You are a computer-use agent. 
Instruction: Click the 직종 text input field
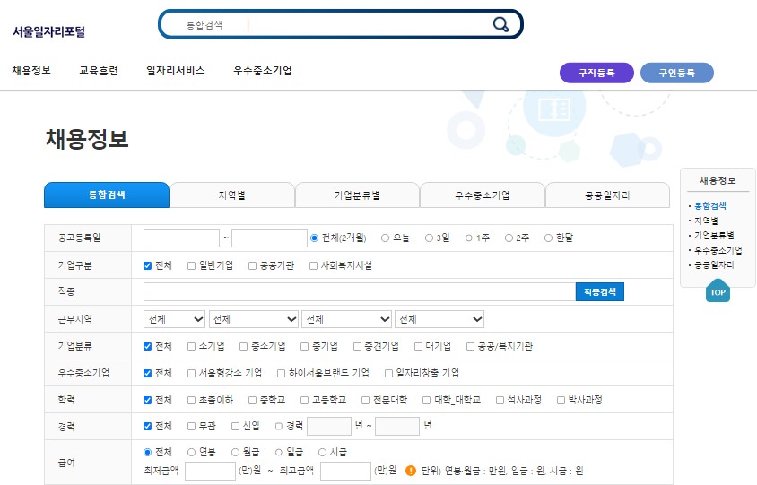coord(360,291)
